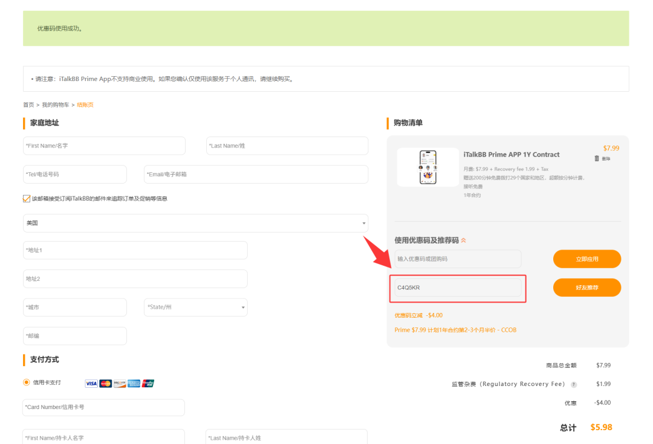Click the cardholder Last Name/持卡人姓 field

pos(287,437)
